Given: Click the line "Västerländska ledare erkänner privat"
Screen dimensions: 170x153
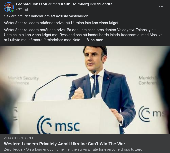Looking at the screenshot, I should tap(61, 23).
